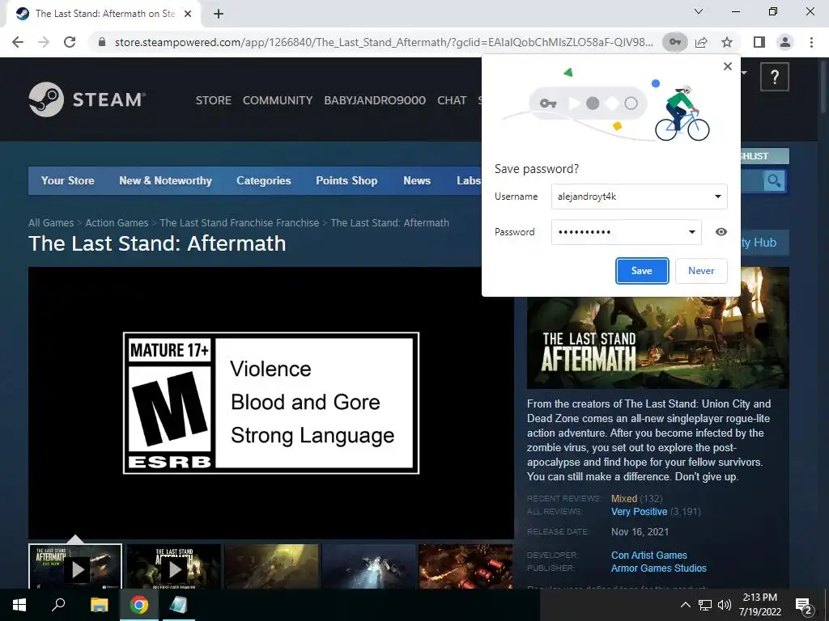Click the notepad-like app on the taskbar
Screen dimensions: 829x621
(179, 605)
